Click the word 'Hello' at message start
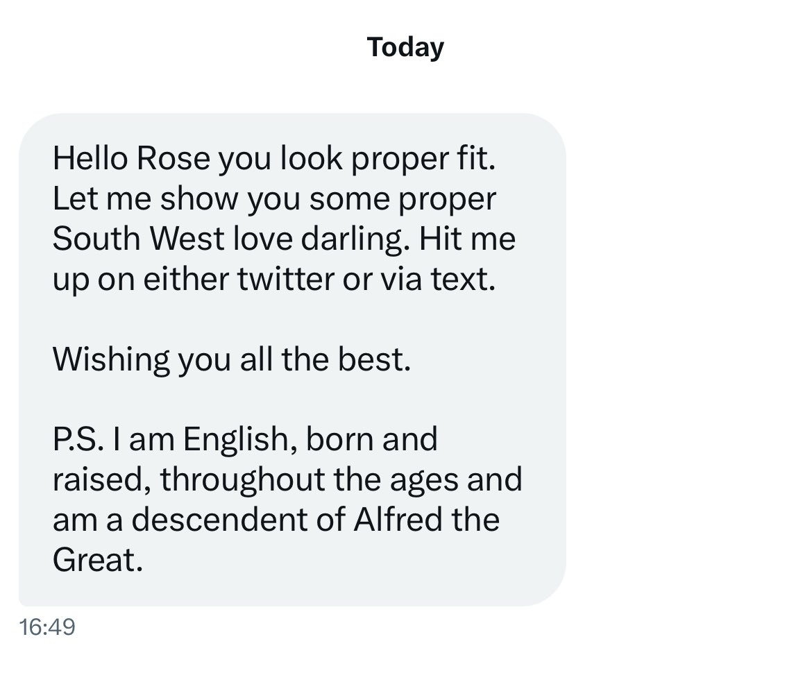The height and width of the screenshot is (698, 812). (x=90, y=158)
